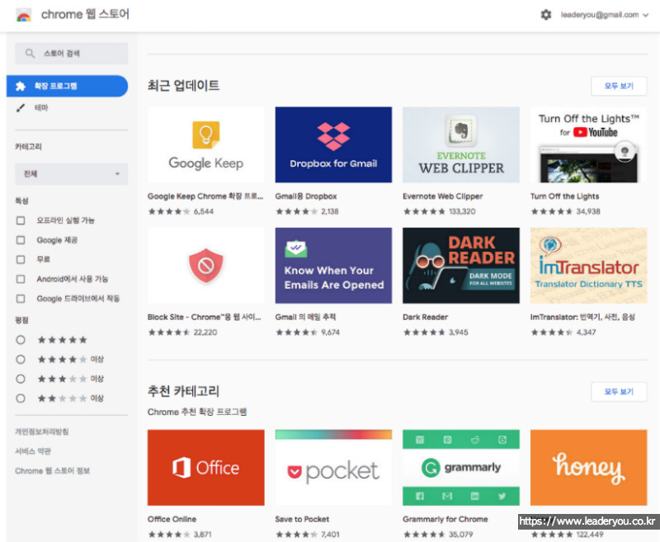Focus the 스토어 검색 input field
Image resolution: width=660 pixels, height=542 pixels.
coord(71,54)
